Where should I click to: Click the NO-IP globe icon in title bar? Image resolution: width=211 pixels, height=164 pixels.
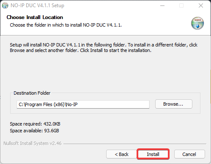click(x=5, y=5)
